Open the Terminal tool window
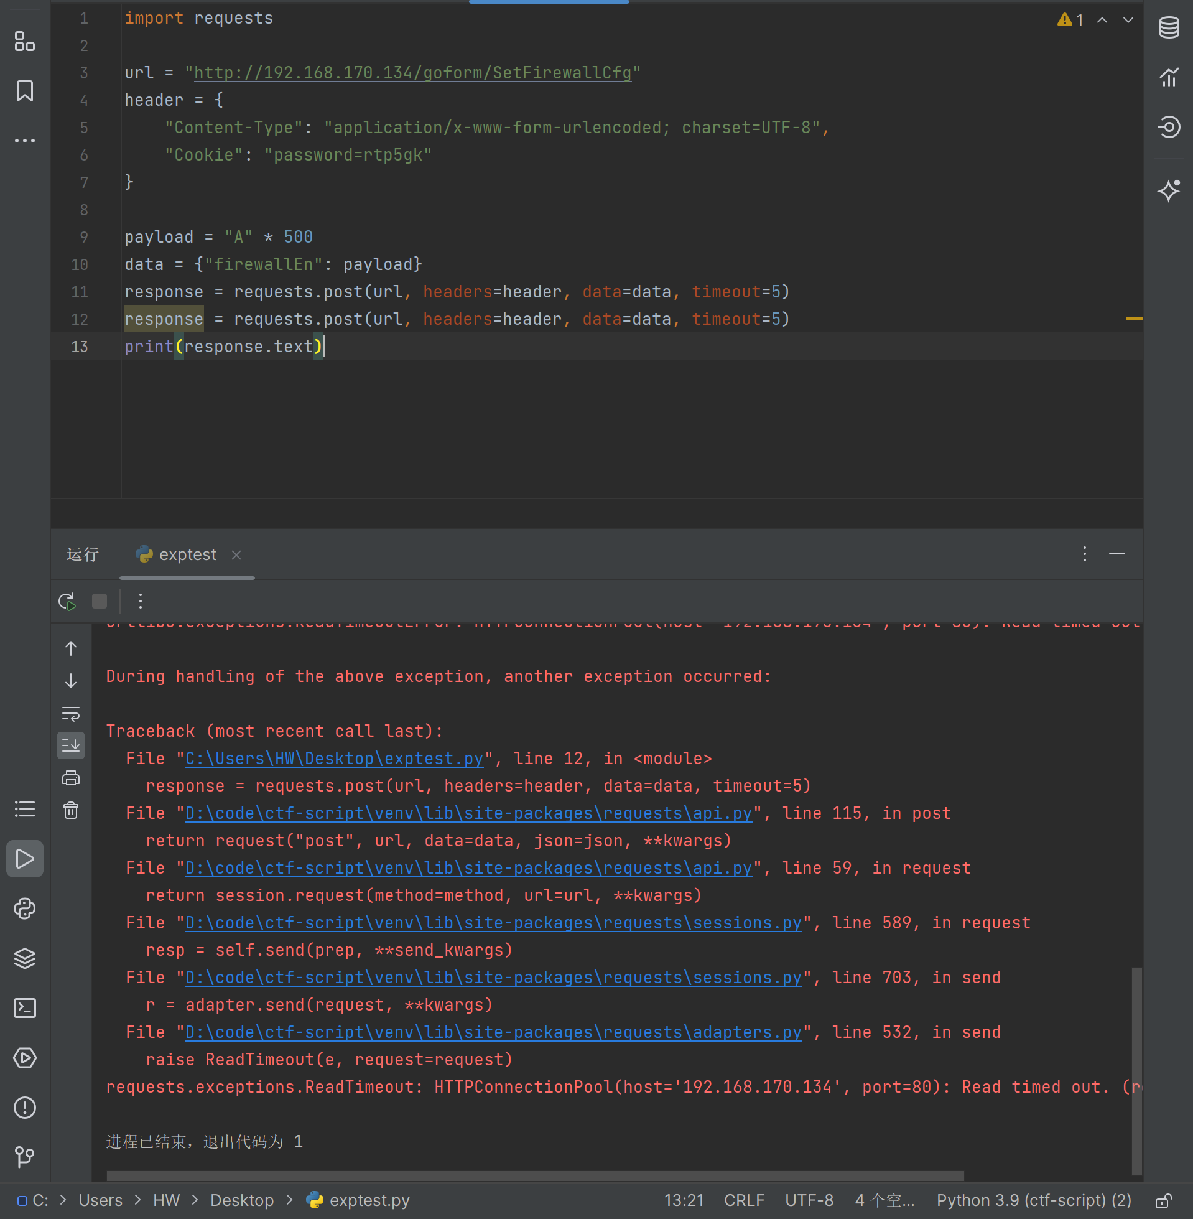The width and height of the screenshot is (1193, 1219). tap(24, 1008)
